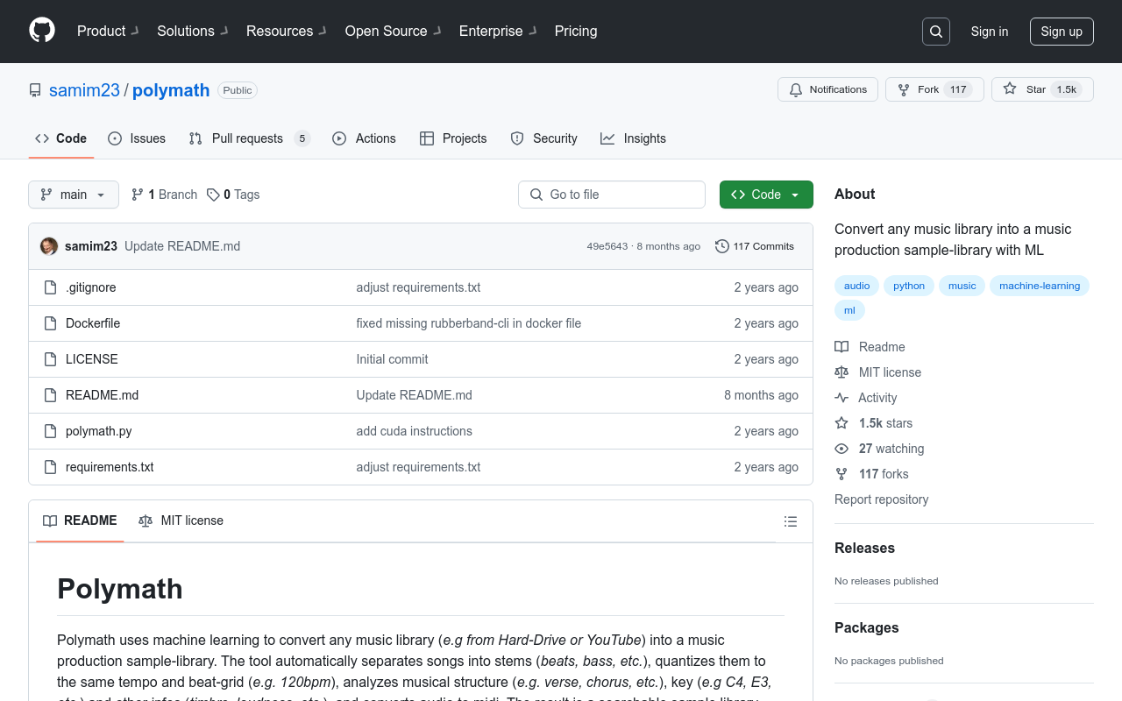The image size is (1122, 701).
Task: Click the file icon next to Dockerfile
Action: (51, 323)
